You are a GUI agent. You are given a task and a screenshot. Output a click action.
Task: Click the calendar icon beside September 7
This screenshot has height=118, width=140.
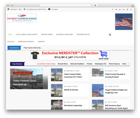click(x=8, y=9)
